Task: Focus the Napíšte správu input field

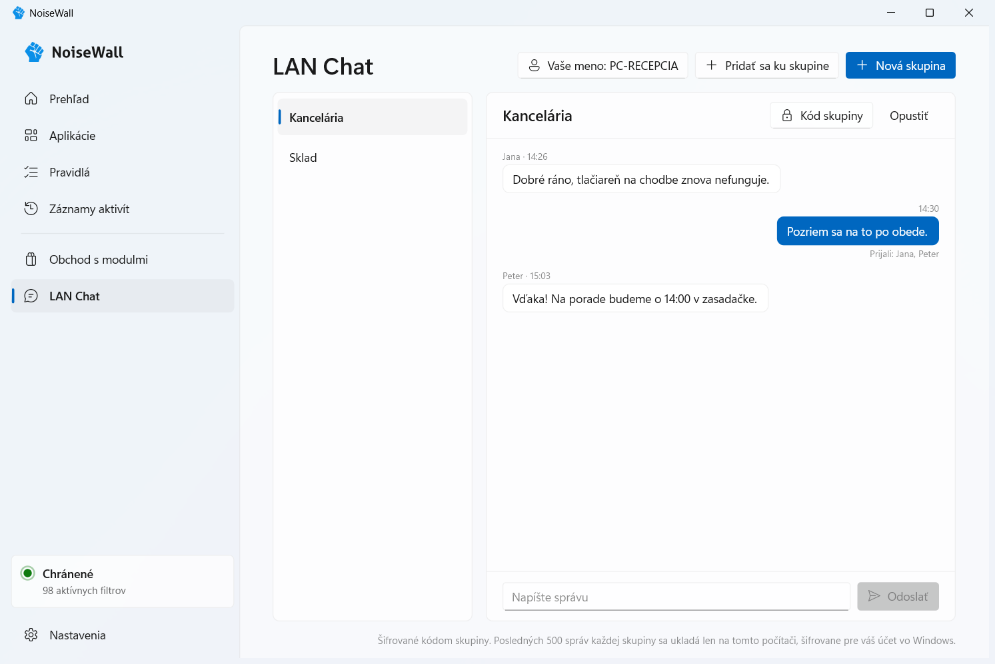Action: point(676,597)
